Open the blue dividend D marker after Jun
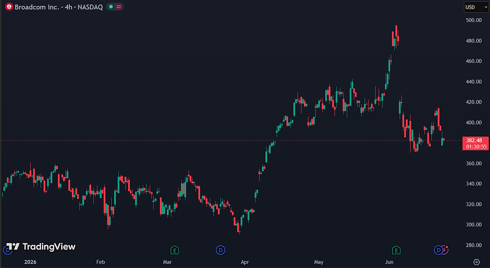The height and width of the screenshot is (268, 490). click(x=438, y=250)
